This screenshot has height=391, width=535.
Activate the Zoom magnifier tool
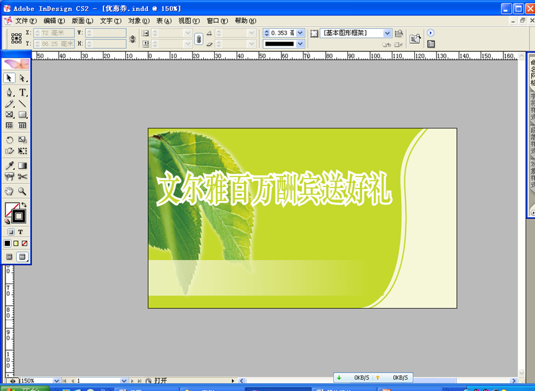(x=22, y=191)
